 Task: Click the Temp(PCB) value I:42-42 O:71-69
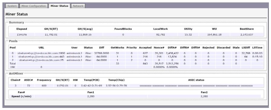[x=92, y=86]
